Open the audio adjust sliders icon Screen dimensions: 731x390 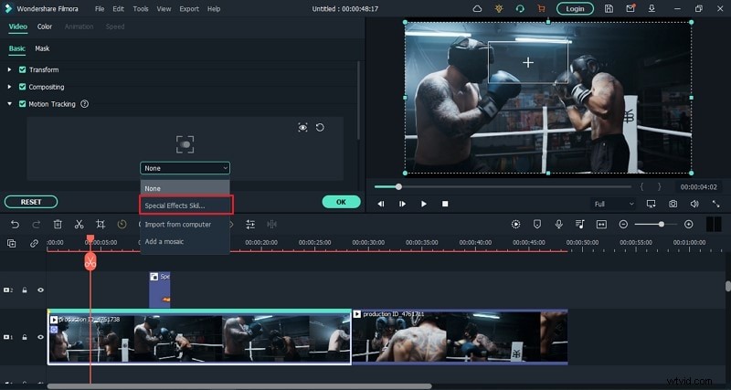point(250,225)
